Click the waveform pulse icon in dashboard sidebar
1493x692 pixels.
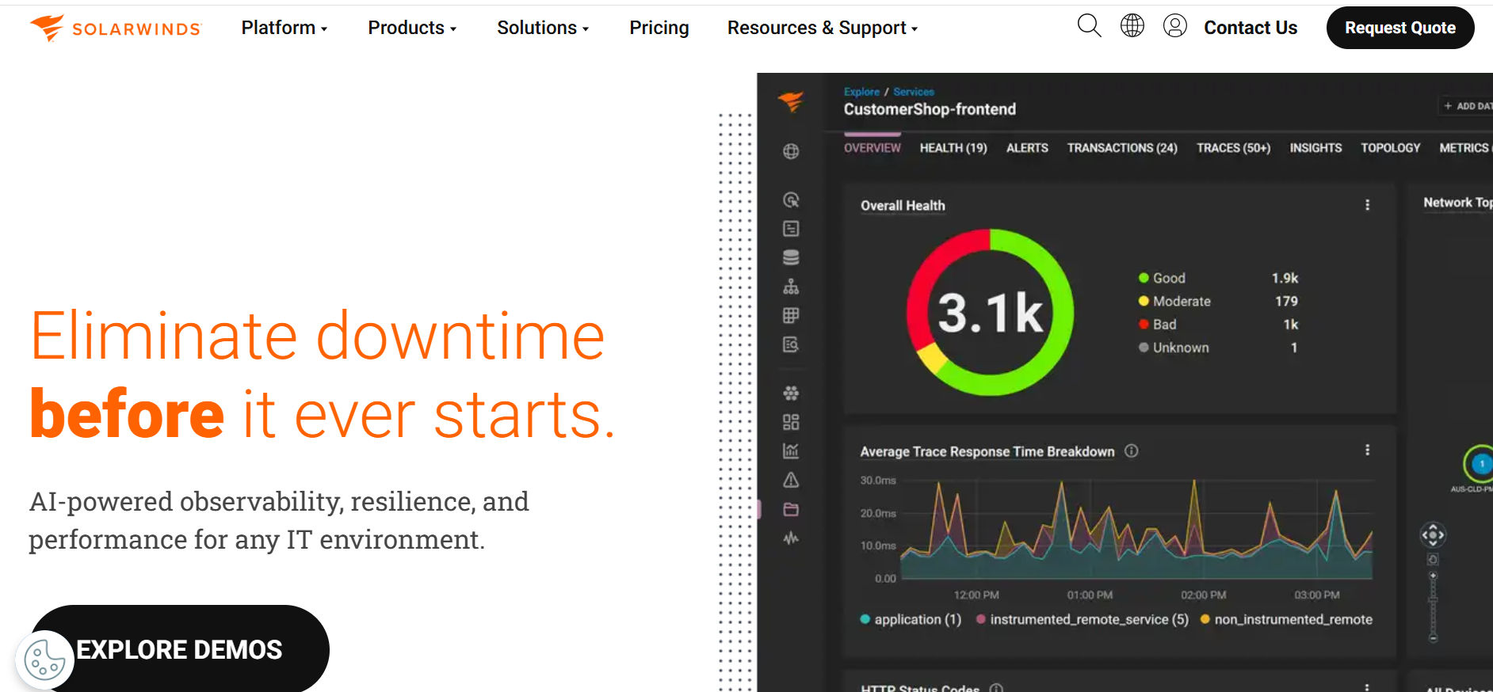click(791, 538)
